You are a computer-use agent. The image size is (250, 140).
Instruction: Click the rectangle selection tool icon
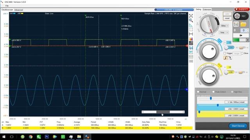tap(191, 30)
